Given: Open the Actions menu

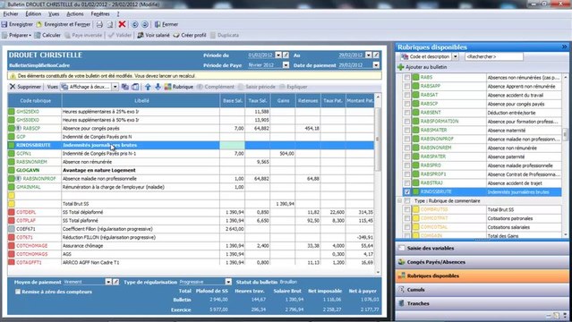Looking at the screenshot, I should [x=75, y=13].
